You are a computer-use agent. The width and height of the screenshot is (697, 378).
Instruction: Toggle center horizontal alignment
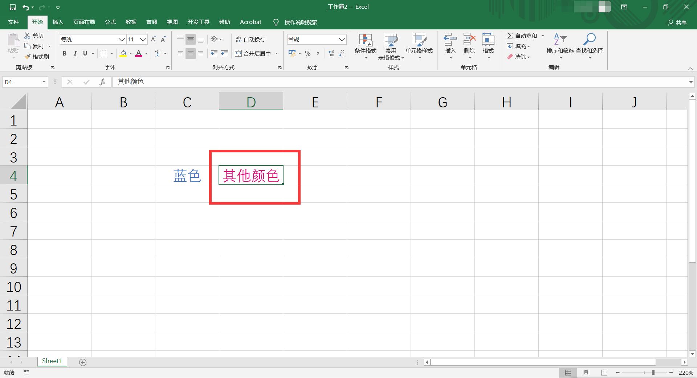[x=191, y=53]
